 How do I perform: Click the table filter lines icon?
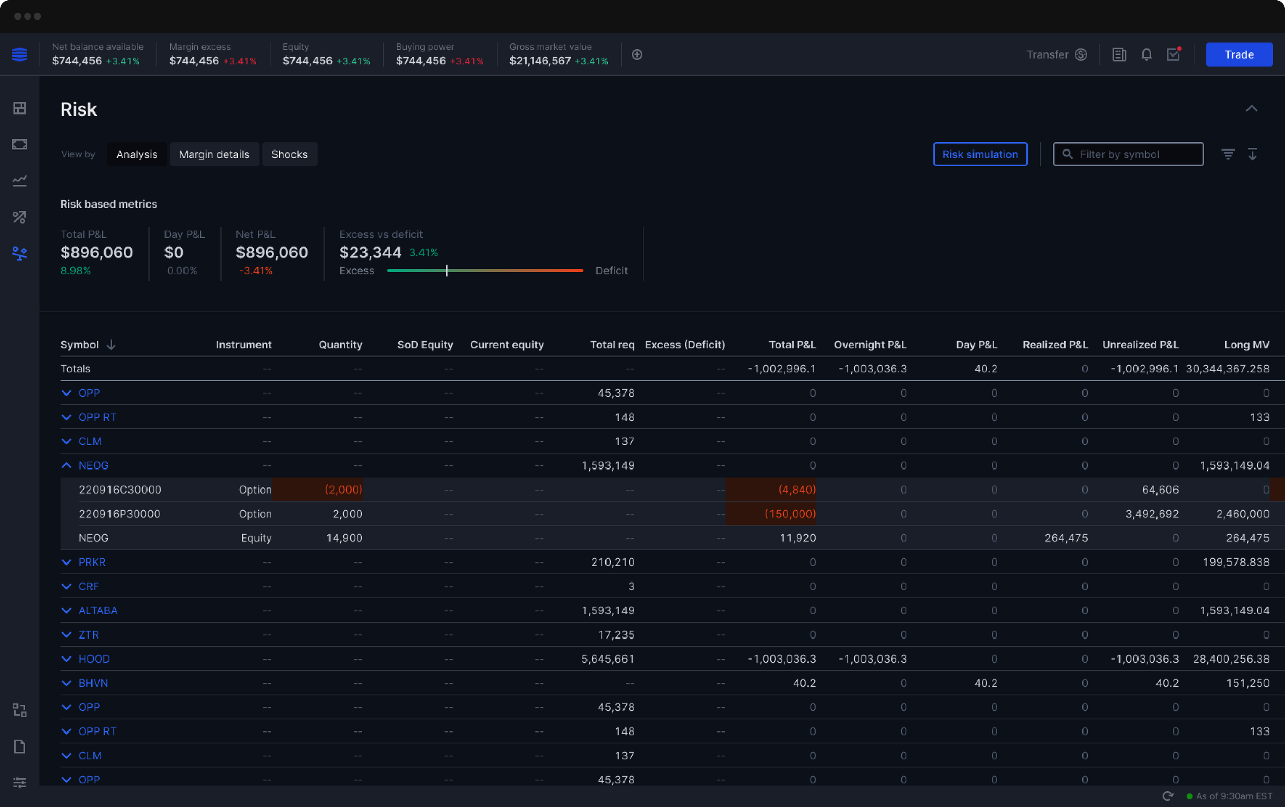(x=1228, y=154)
